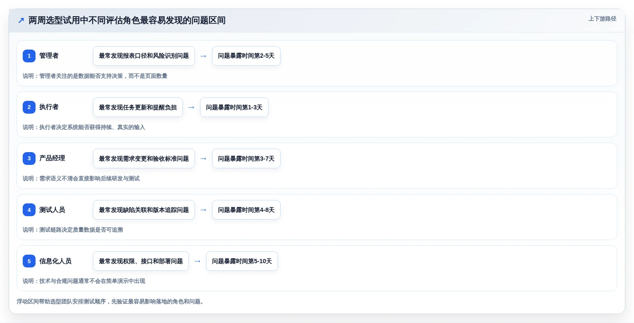The image size is (634, 323).
Task: Click the 问题暴露时间第2-5天 box
Action: pos(246,56)
